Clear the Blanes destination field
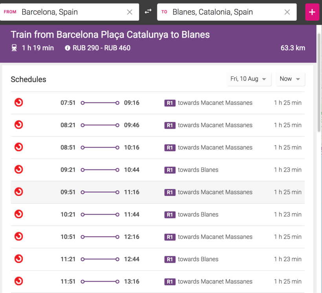The width and height of the screenshot is (322, 293). click(x=287, y=12)
